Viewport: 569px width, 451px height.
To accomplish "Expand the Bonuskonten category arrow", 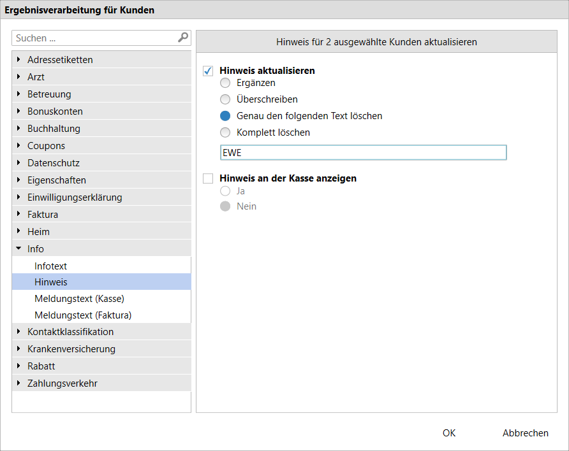I will coord(18,111).
